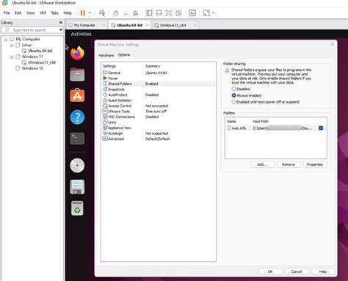
Task: Switch to the Hardware tab
Action: click(x=106, y=55)
